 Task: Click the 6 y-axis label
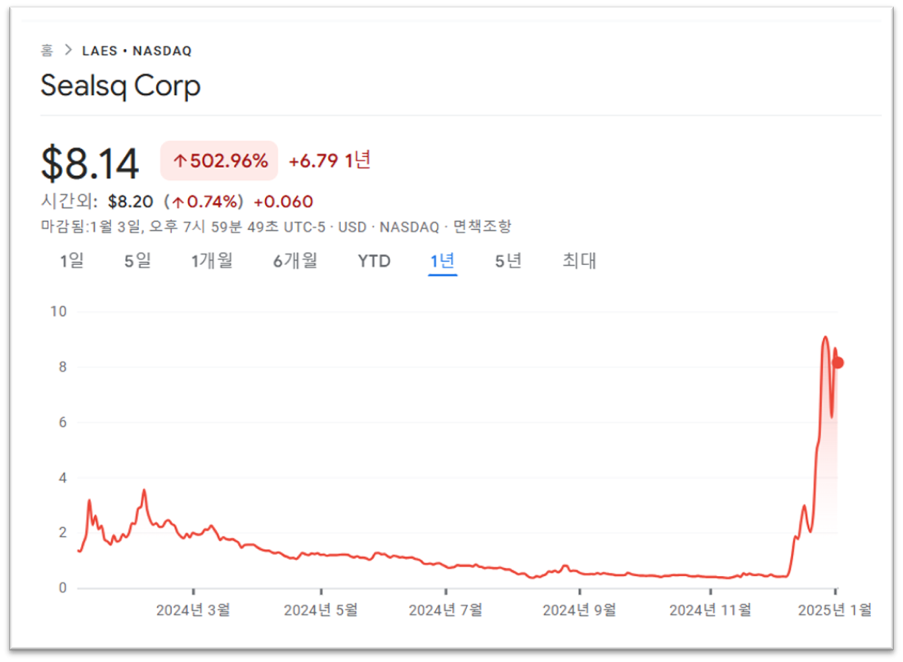point(63,422)
